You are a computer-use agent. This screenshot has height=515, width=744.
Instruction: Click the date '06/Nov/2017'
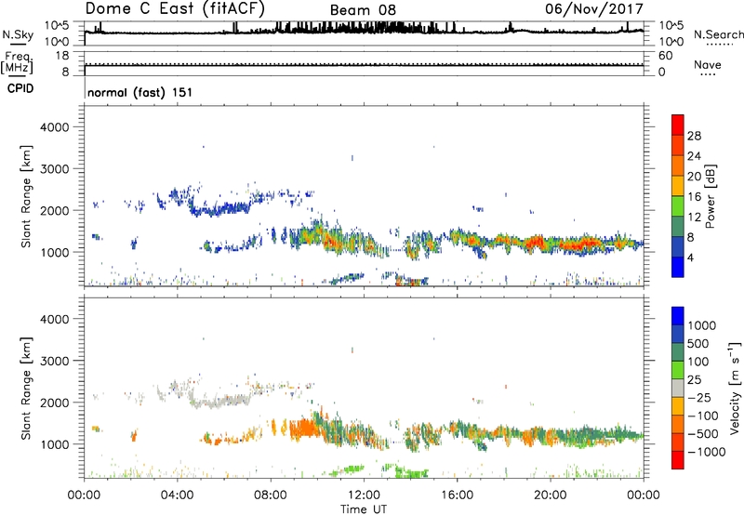click(594, 9)
